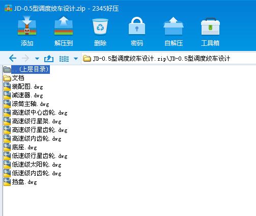This screenshot has height=216, width=256.
Task: Click the list view mode icon
Action: click(64, 59)
